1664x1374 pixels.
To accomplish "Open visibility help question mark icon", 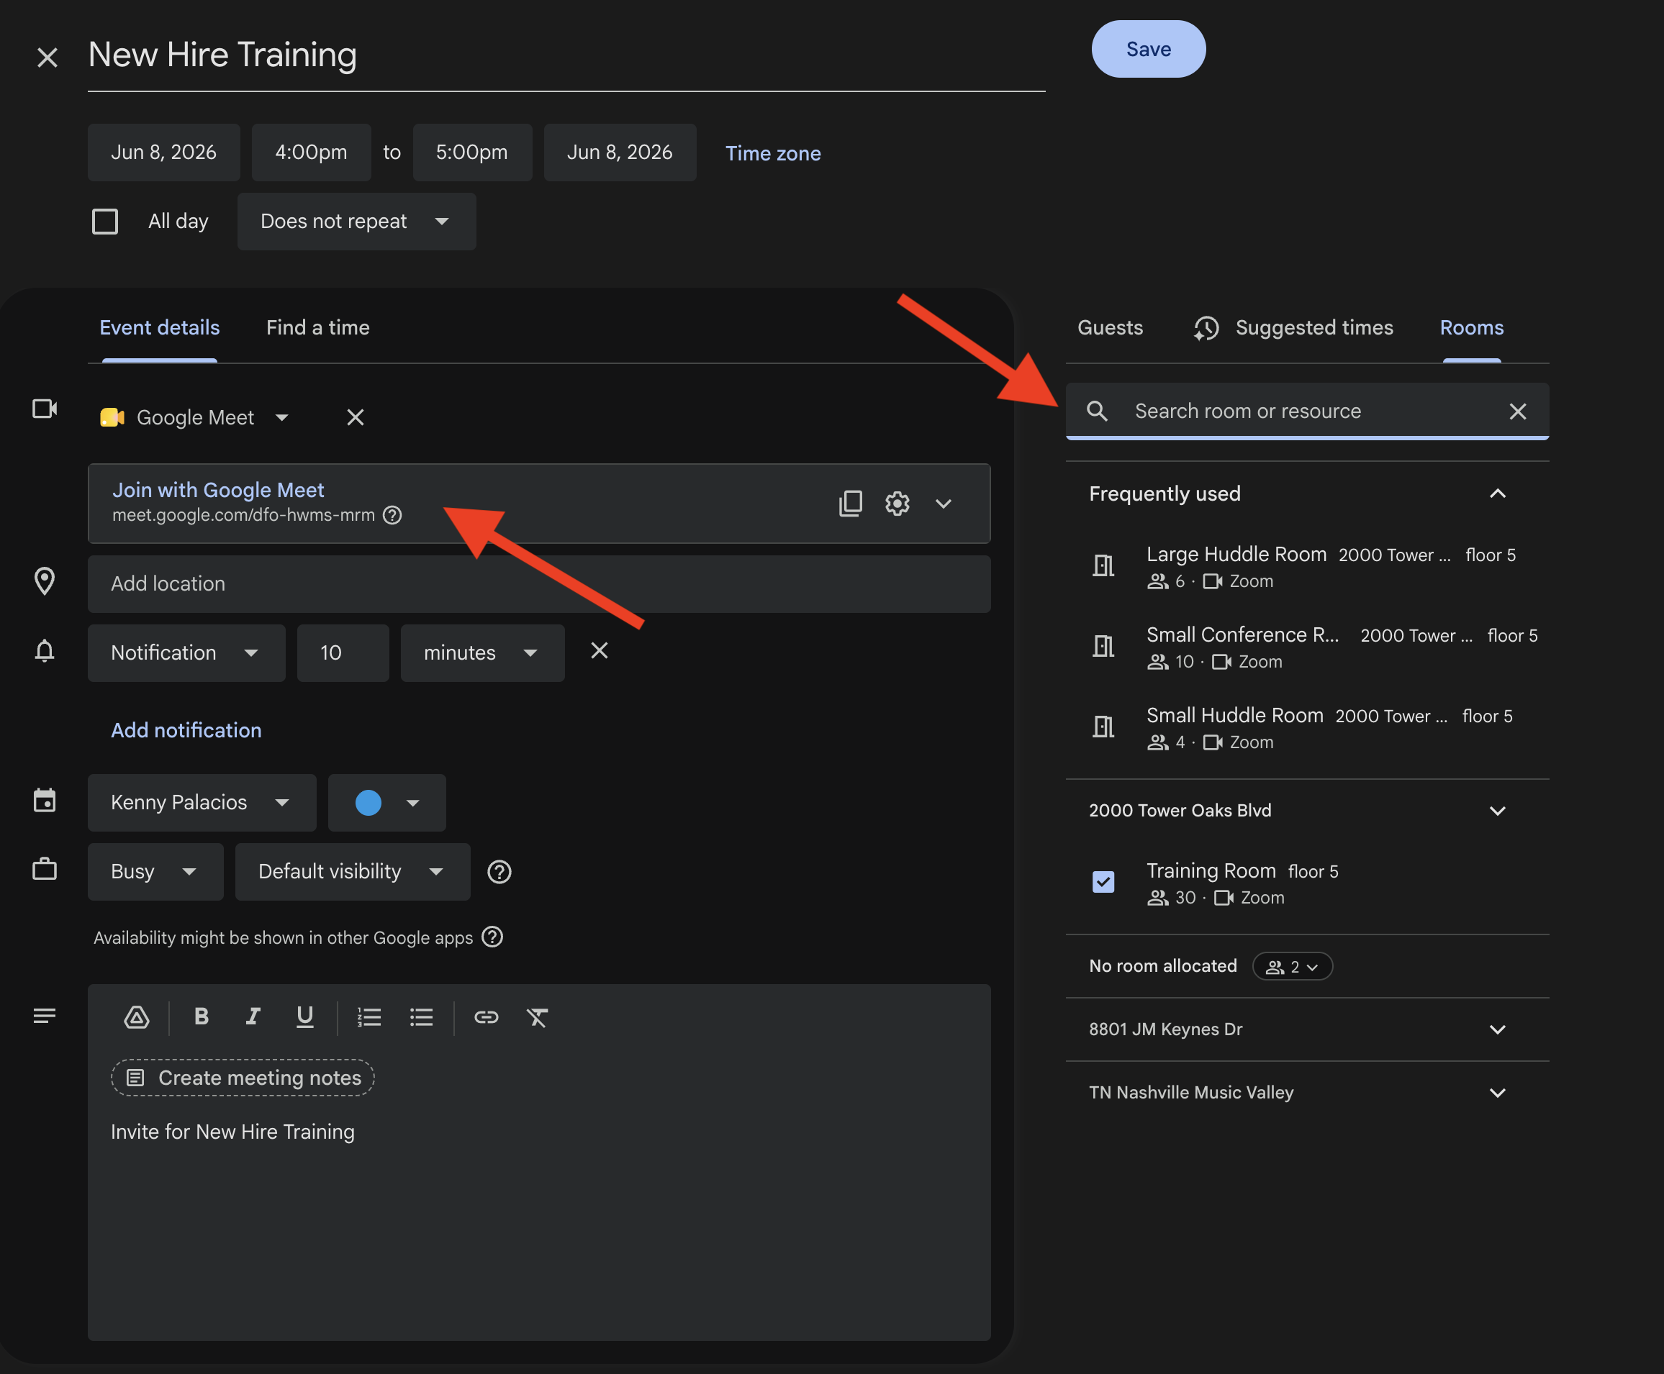I will click(x=499, y=871).
